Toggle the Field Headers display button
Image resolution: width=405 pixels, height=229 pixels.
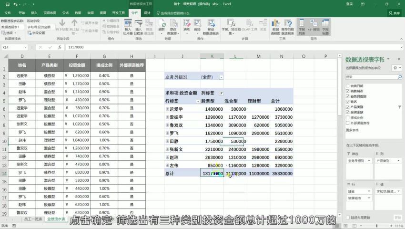(x=325, y=27)
